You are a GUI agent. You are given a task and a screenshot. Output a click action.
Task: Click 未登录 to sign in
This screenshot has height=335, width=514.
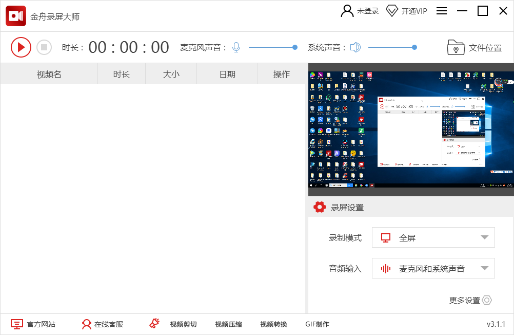360,10
